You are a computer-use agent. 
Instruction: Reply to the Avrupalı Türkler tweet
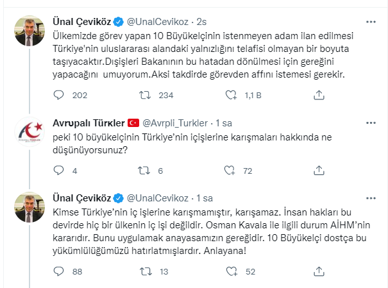point(59,171)
